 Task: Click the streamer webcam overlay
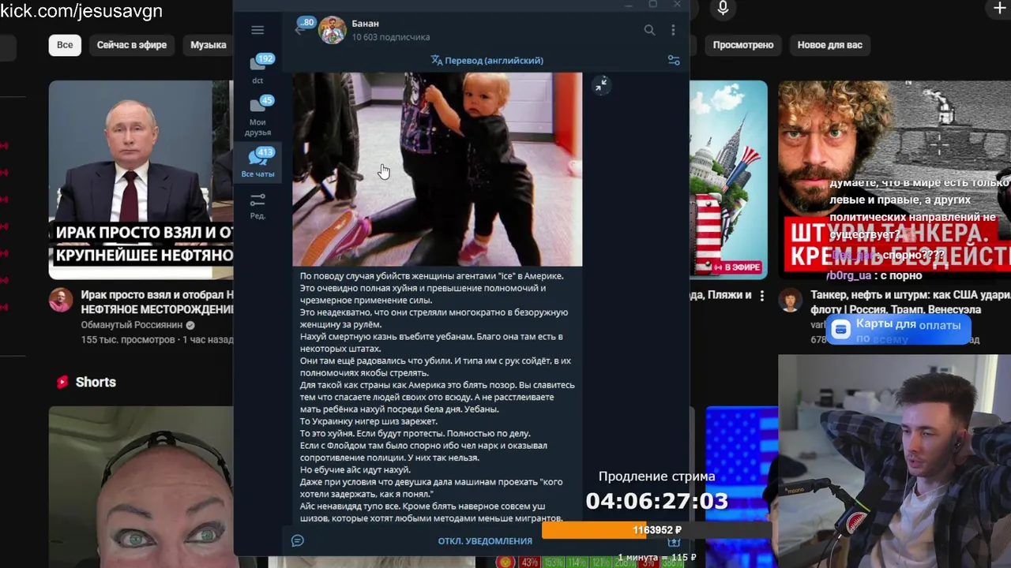pos(894,461)
